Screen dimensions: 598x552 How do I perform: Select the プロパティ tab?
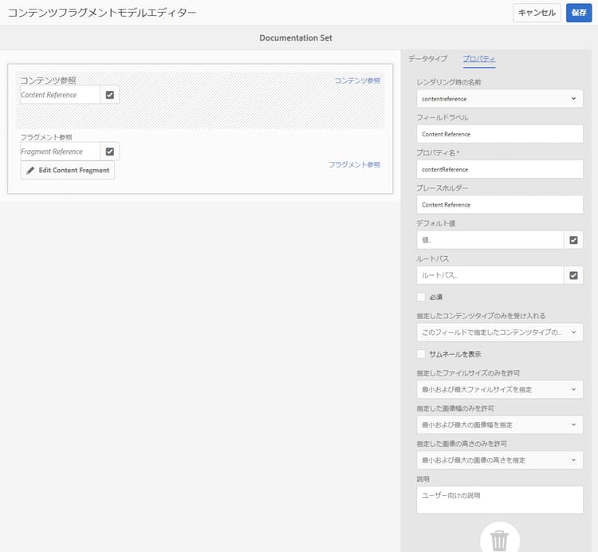[x=479, y=59]
